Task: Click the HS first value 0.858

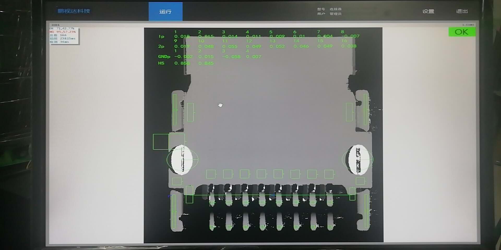Action: pos(182,63)
